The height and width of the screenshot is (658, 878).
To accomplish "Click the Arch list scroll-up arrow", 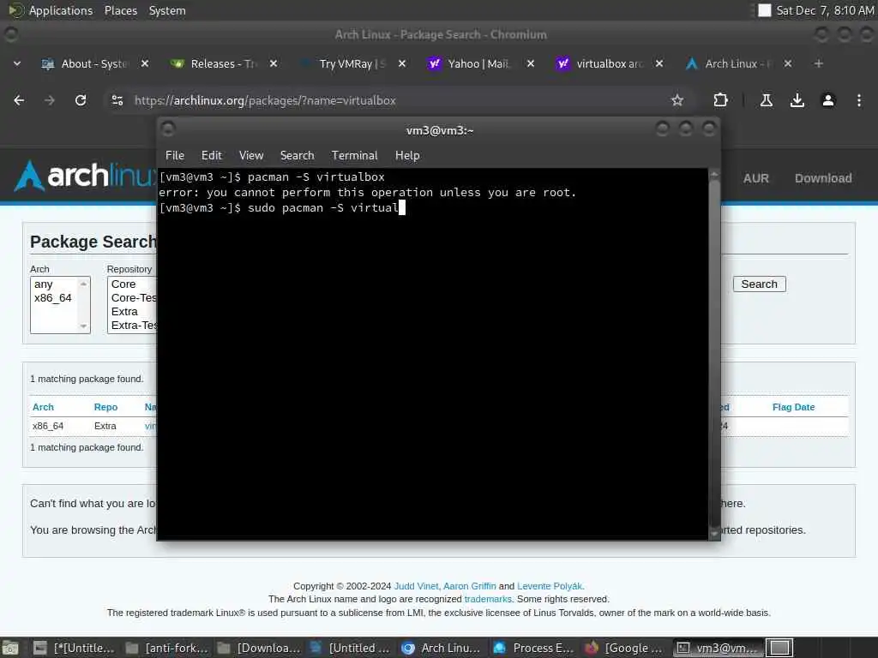I will click(x=83, y=284).
